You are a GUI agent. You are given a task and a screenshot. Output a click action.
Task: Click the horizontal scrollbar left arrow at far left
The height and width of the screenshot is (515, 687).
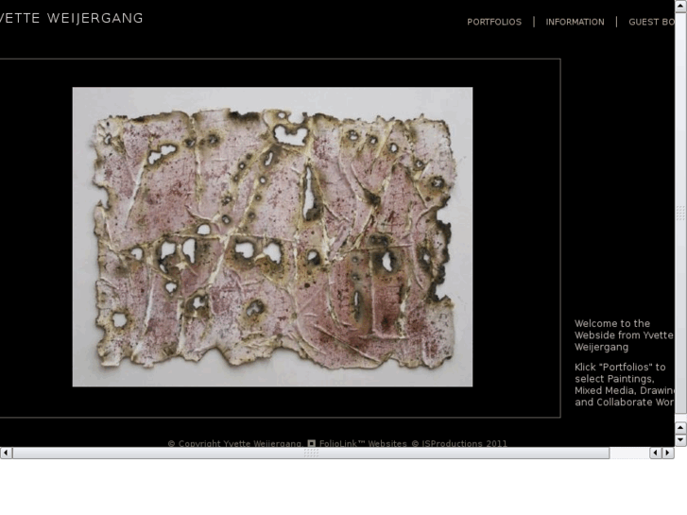[x=6, y=453]
